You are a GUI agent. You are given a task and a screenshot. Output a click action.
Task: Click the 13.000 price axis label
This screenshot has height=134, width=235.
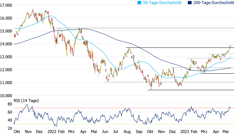[x=6, y=57]
